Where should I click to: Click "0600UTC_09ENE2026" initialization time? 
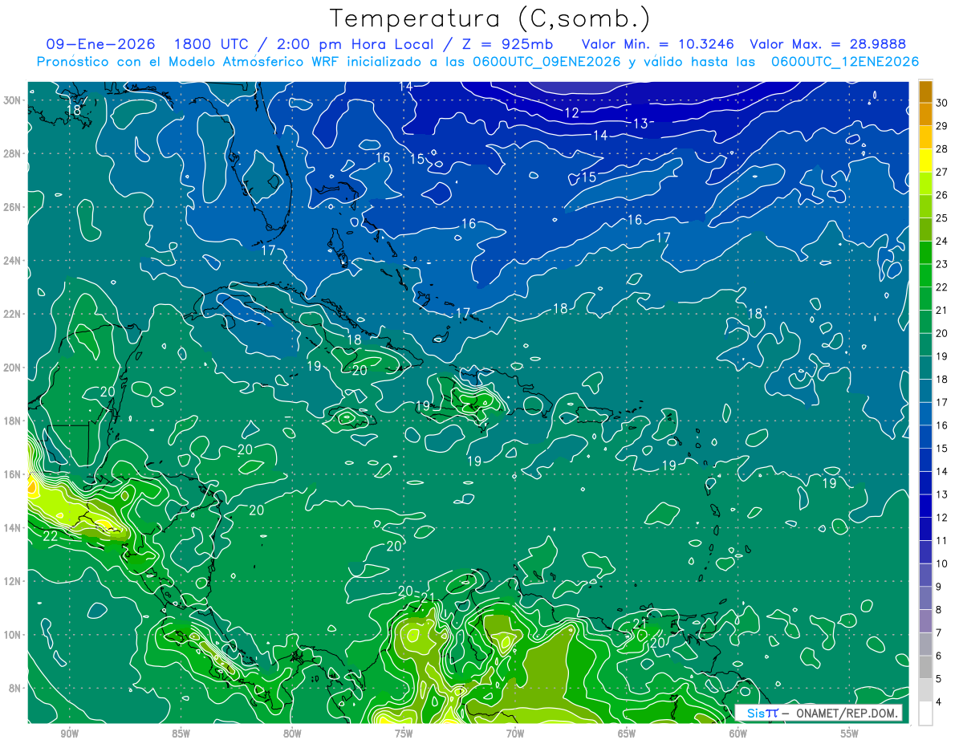(x=547, y=62)
